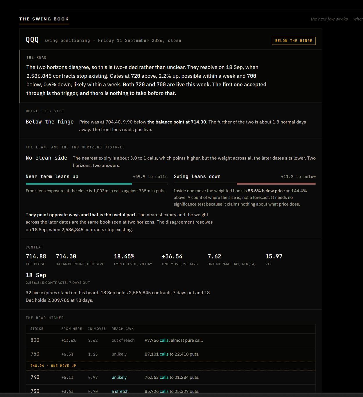Click '2,586,845 CONTRACTS, 7 DAYS OUT' caption
The image size is (363, 397).
[58, 283]
